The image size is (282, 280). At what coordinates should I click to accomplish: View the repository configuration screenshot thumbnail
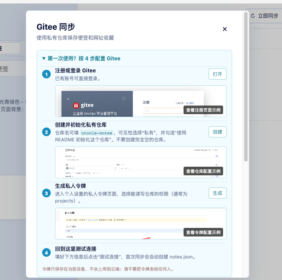point(141,162)
